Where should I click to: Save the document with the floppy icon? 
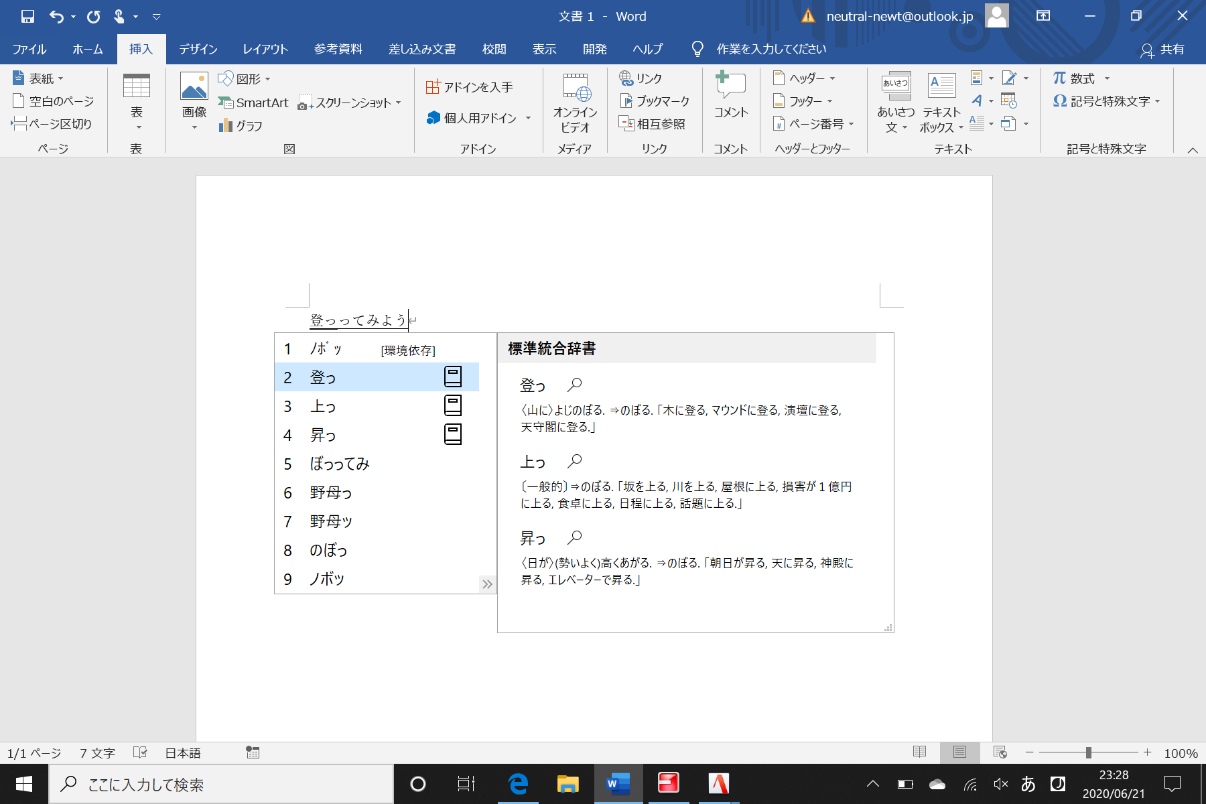pyautogui.click(x=27, y=16)
